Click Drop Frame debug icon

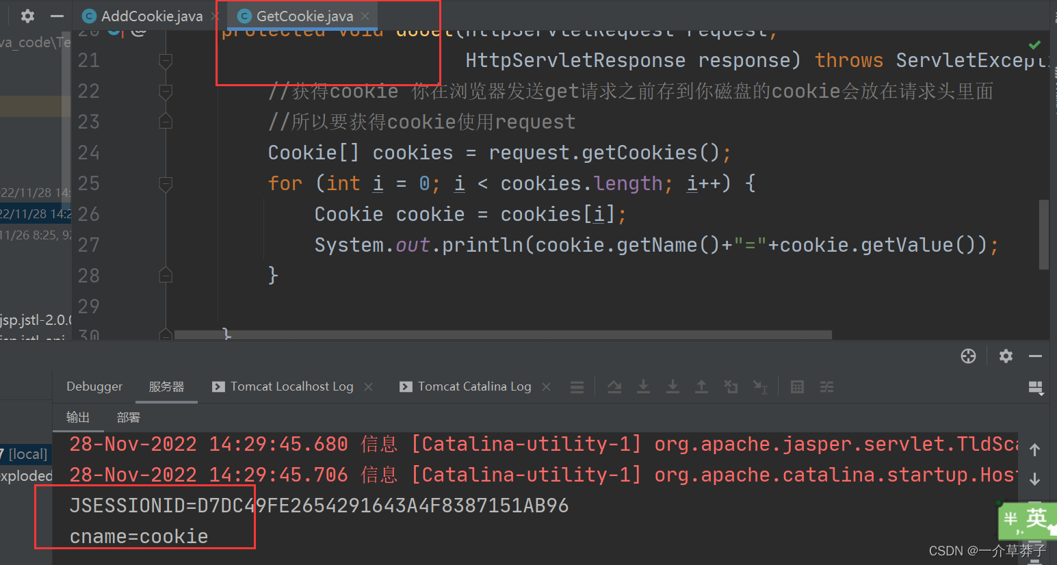731,387
